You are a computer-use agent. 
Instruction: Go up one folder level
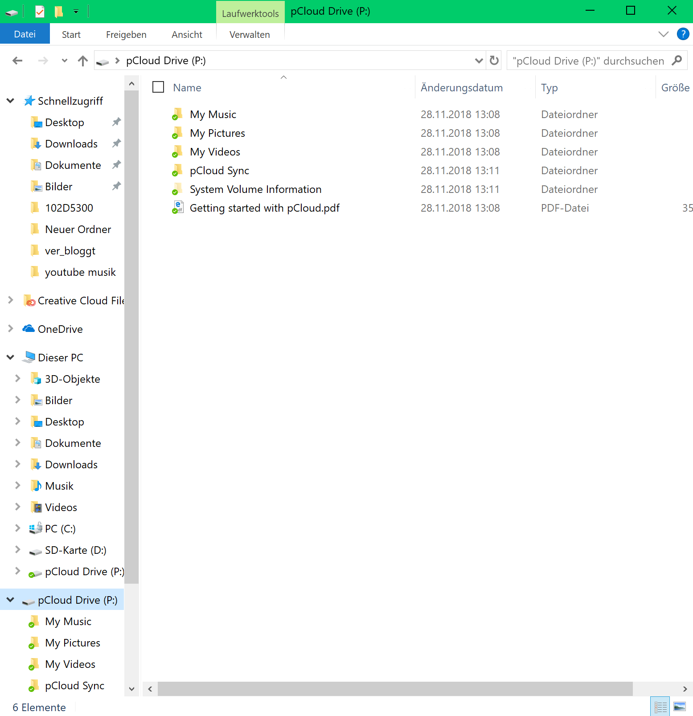[83, 61]
